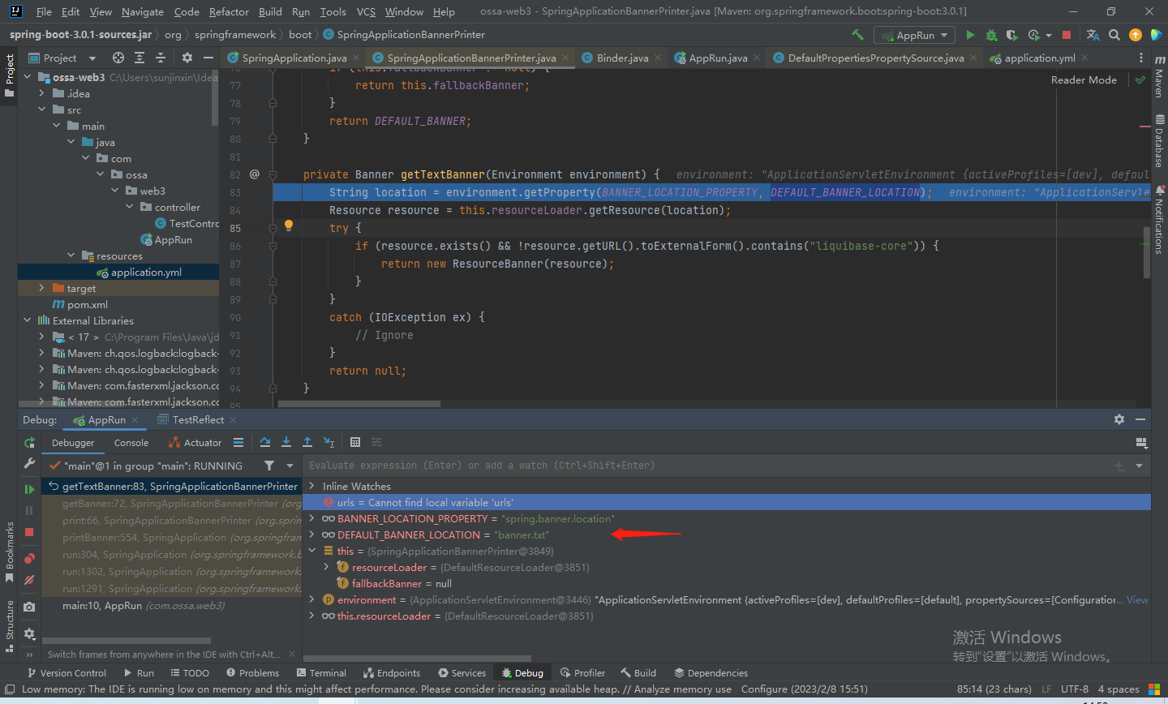The image size is (1168, 704).
Task: Click Step Into in the debugger toolbar
Action: pyautogui.click(x=286, y=442)
